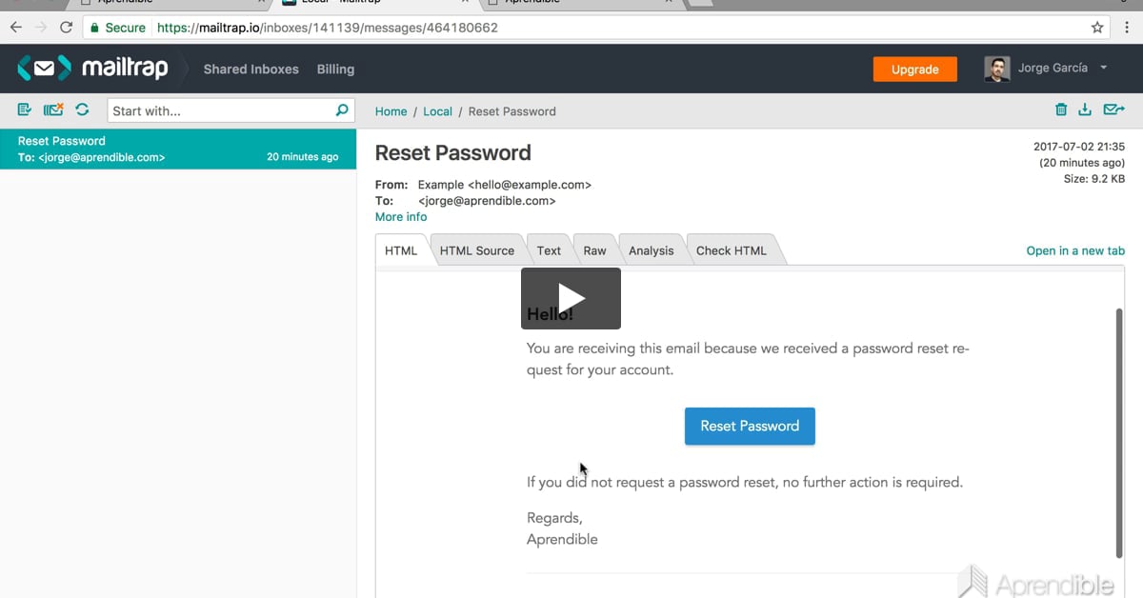
Task: Go to Local breadcrumb link
Action: click(x=437, y=111)
